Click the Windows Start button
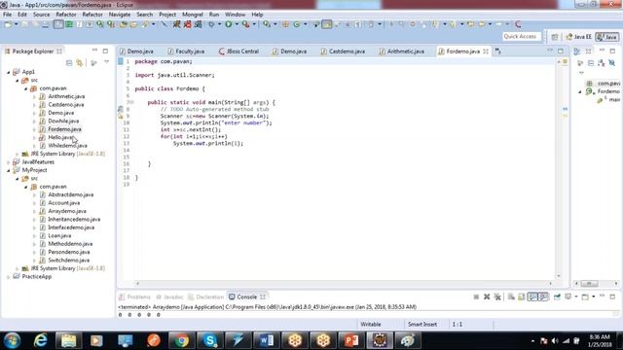The width and height of the screenshot is (623, 350). point(13,340)
